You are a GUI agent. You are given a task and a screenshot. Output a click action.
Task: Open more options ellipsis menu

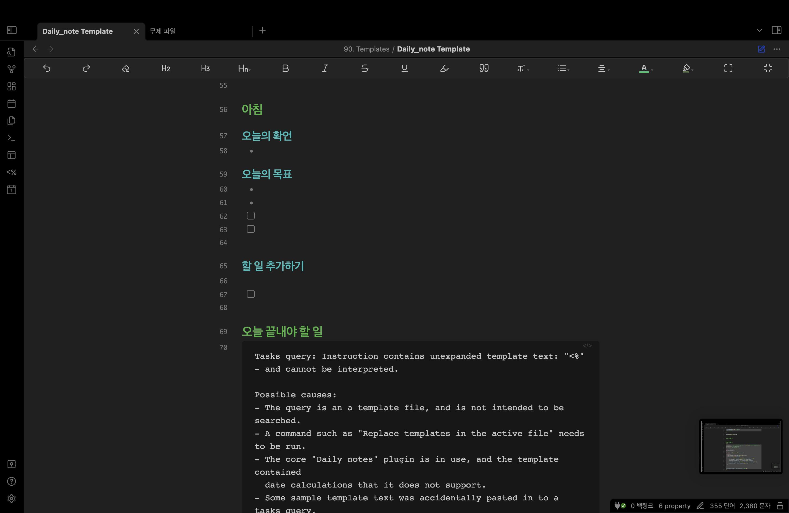tap(777, 49)
